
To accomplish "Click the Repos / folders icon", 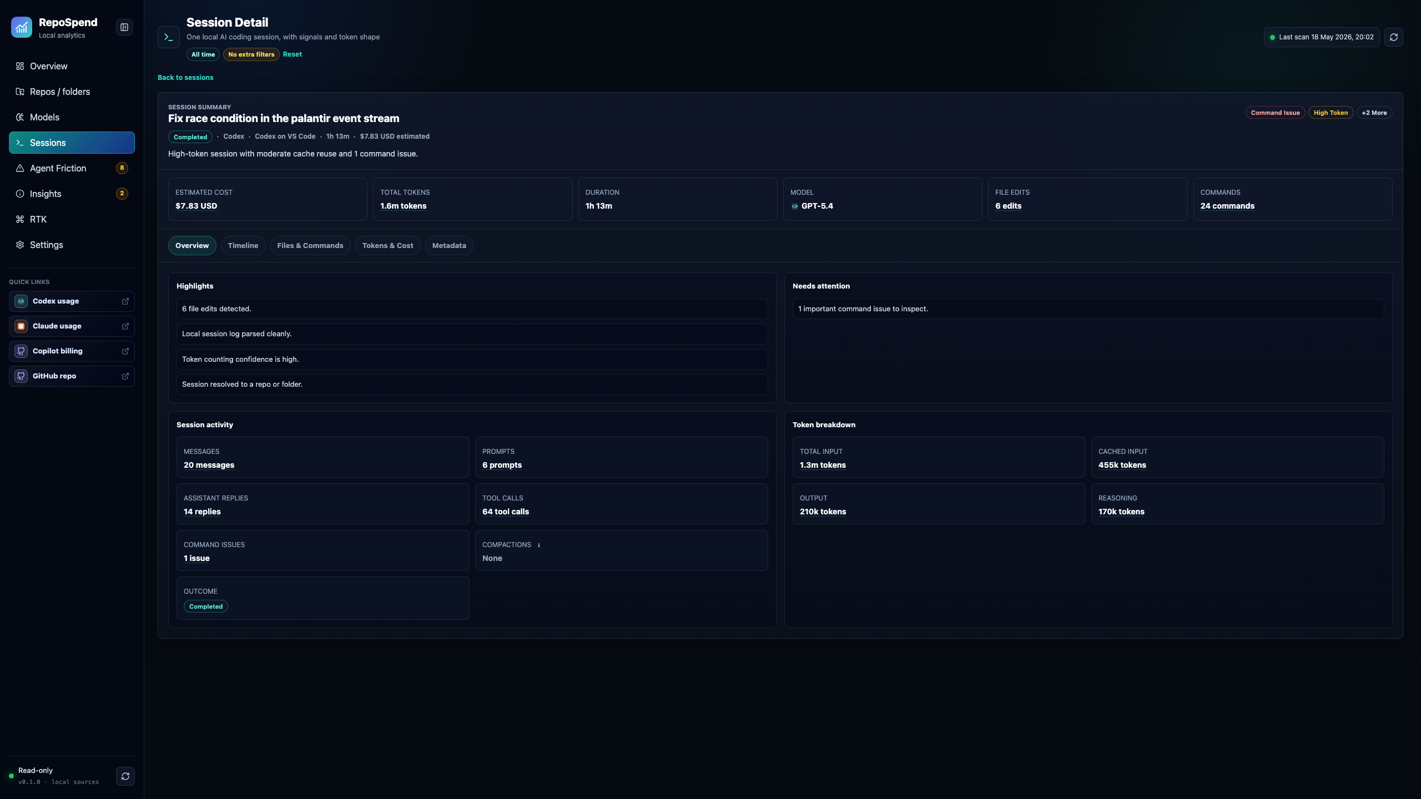I will (20, 92).
